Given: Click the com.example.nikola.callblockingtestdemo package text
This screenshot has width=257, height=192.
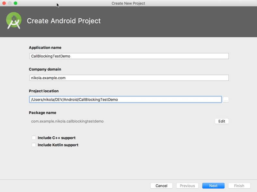Looking at the screenshot, I should 67,121.
